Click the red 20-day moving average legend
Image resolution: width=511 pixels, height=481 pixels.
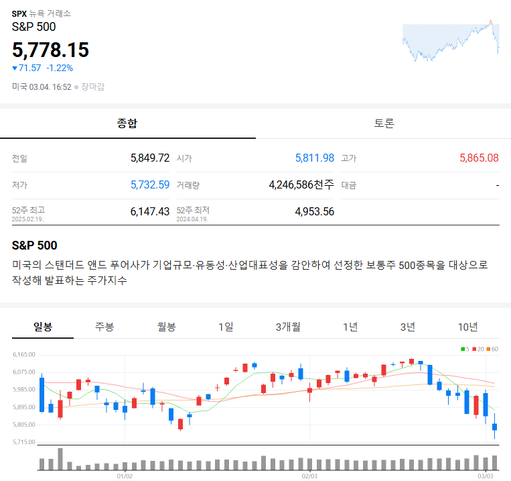(x=478, y=349)
